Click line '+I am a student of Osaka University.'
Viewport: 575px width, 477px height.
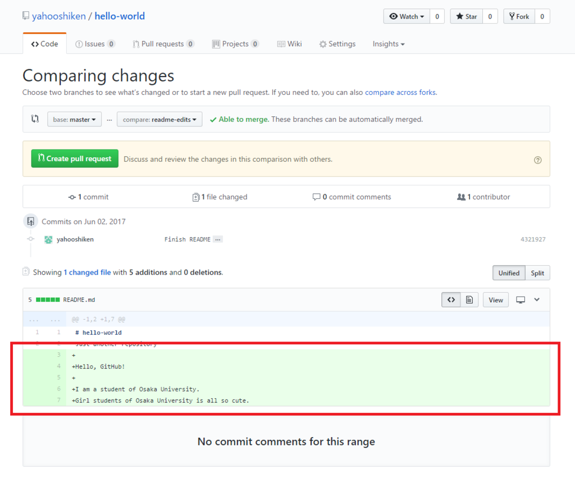tap(136, 389)
